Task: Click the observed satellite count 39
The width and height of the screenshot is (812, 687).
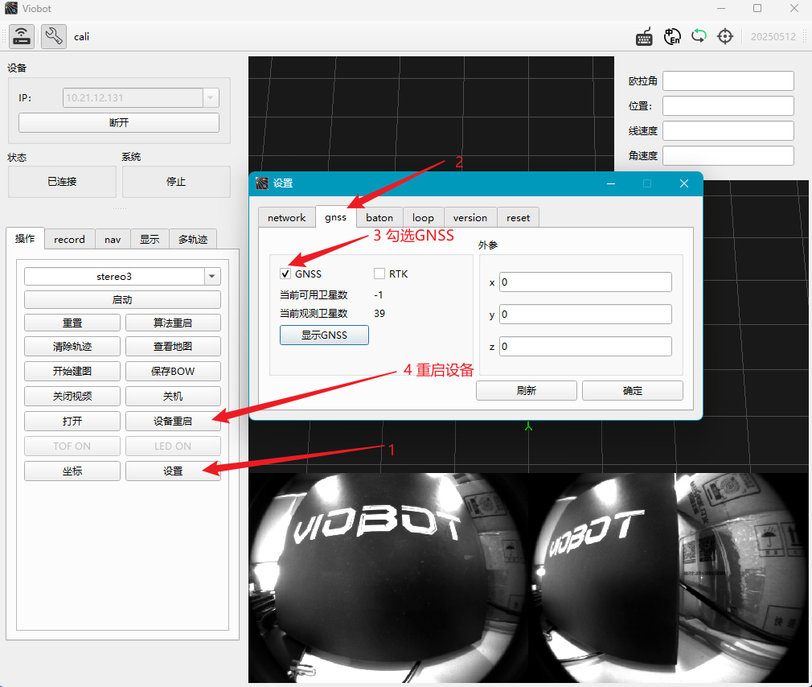Action: 379,314
